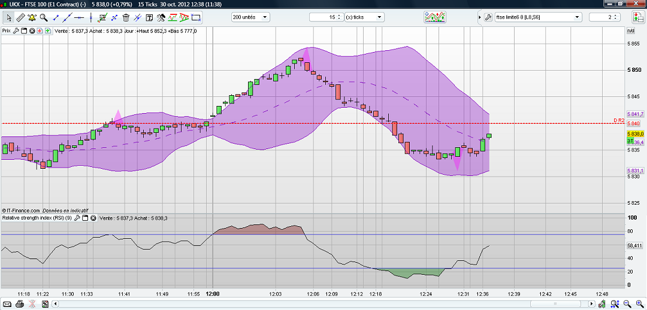Open the indicators chart icon in toolbar
647x310 pixels.
[435, 17]
